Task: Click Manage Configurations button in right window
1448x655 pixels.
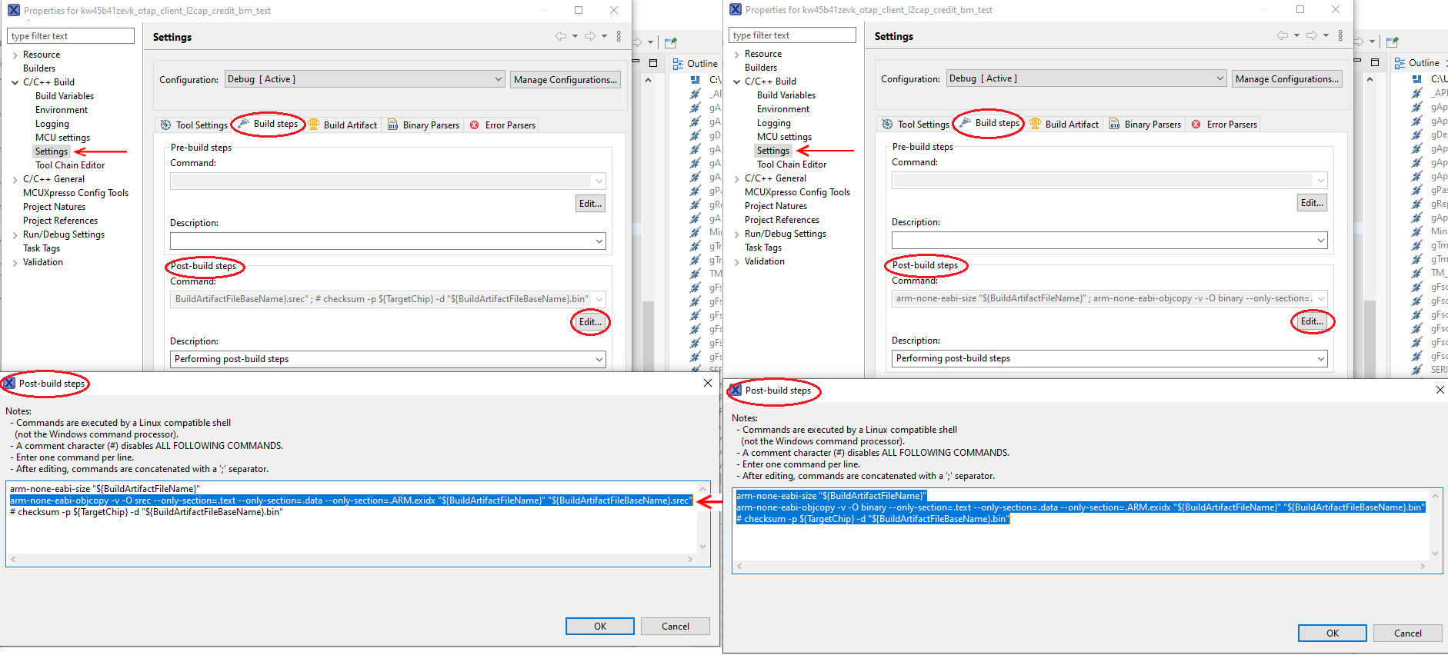Action: 1286,78
